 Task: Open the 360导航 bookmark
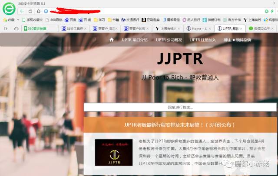tap(54, 20)
